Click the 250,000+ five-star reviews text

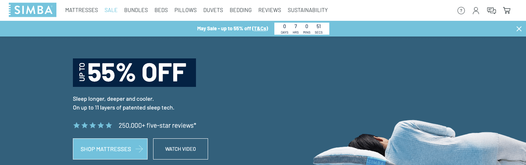coord(158,126)
